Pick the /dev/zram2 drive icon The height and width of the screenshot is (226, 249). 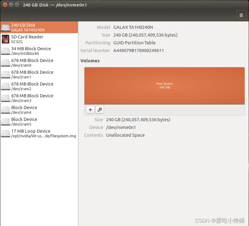coord(5,87)
